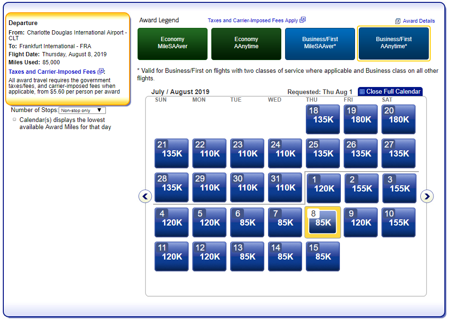Select the Economy MileSAAver award type
The width and height of the screenshot is (451, 321).
173,43
